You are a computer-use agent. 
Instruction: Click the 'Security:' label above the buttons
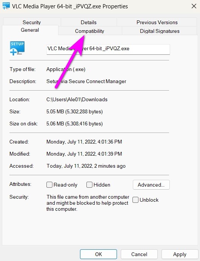[x=19, y=197]
